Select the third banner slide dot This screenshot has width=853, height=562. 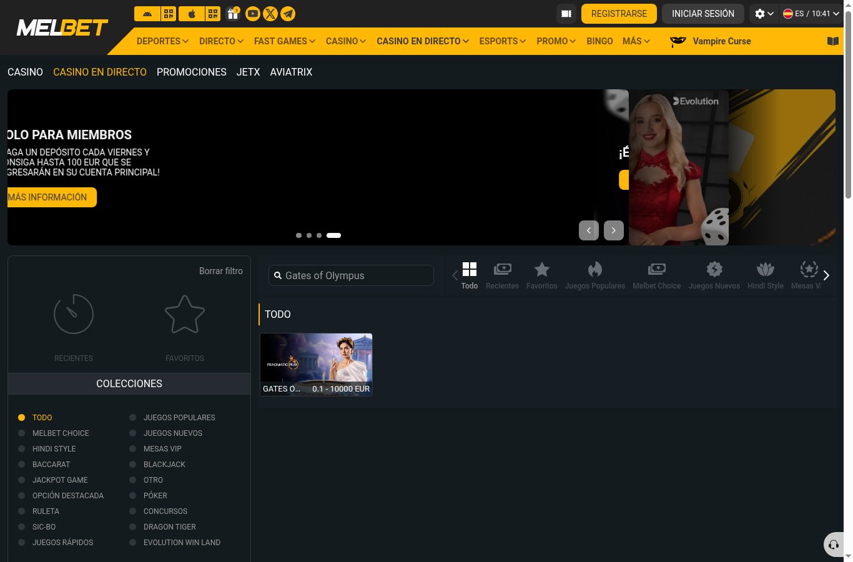(x=318, y=235)
